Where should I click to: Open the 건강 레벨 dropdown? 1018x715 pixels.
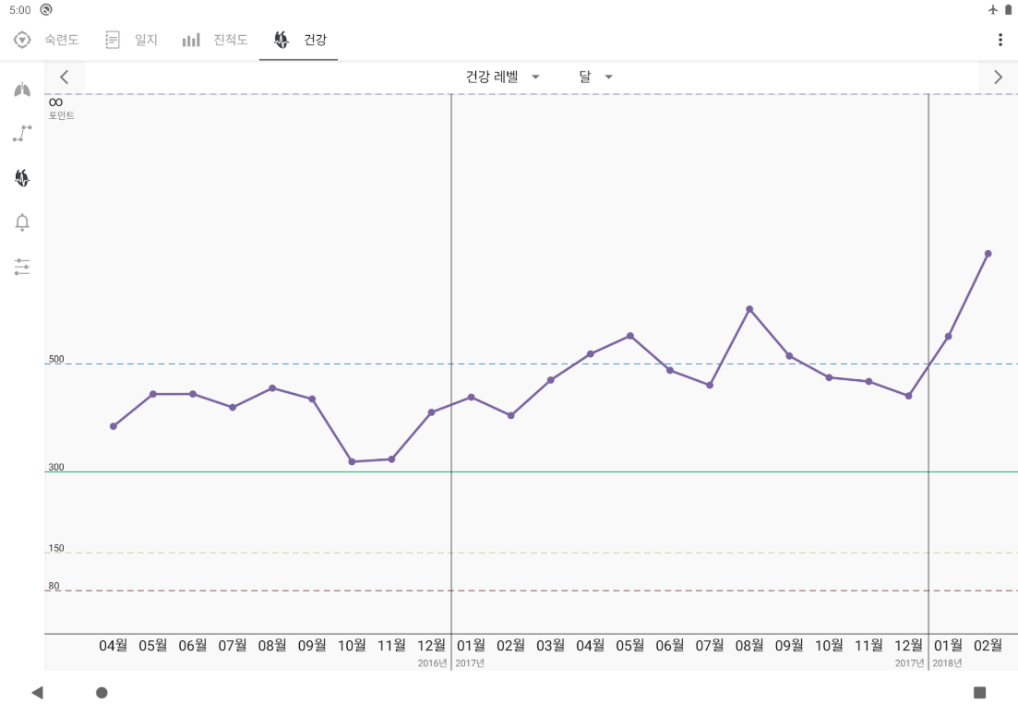coord(501,77)
